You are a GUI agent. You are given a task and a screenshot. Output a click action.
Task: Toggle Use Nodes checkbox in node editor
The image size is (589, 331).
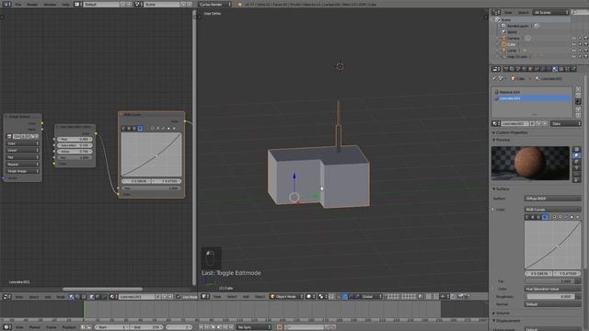[x=179, y=296]
